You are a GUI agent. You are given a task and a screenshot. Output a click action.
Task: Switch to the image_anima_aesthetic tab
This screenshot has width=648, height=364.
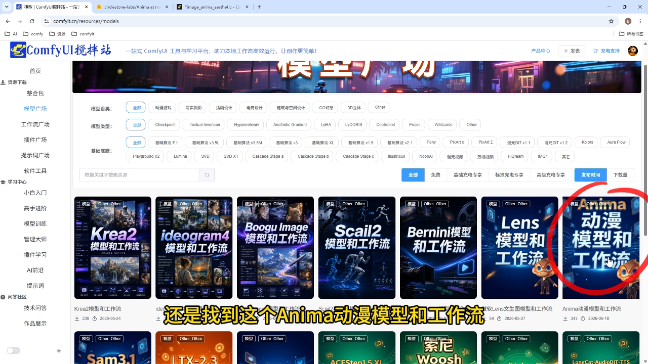click(213, 7)
